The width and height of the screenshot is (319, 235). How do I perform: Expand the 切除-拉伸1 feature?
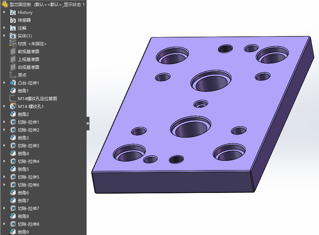tap(4, 122)
